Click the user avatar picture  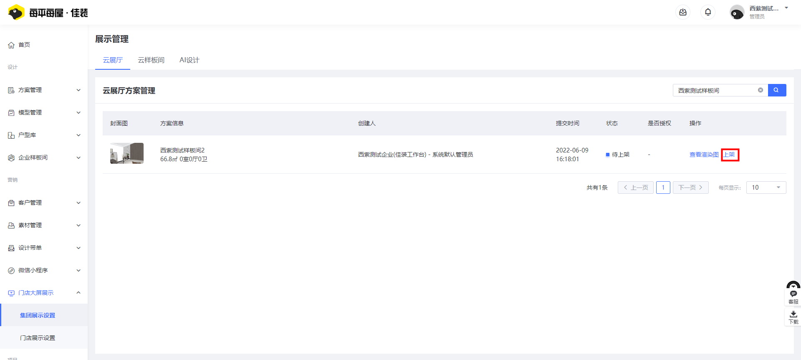[737, 13]
